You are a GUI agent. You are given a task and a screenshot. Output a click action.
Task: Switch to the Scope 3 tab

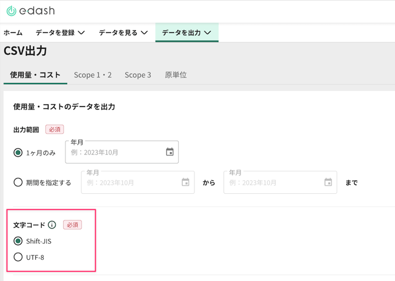click(137, 75)
